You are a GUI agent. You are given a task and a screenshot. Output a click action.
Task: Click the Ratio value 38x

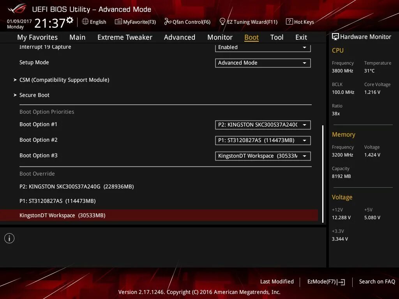click(x=336, y=114)
